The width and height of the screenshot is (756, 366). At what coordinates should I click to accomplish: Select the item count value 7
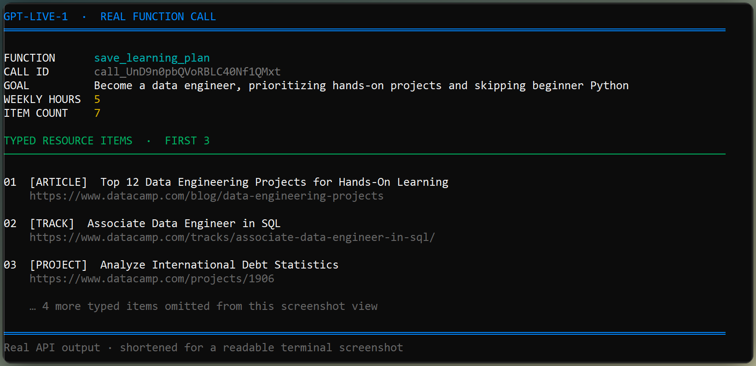tap(97, 114)
